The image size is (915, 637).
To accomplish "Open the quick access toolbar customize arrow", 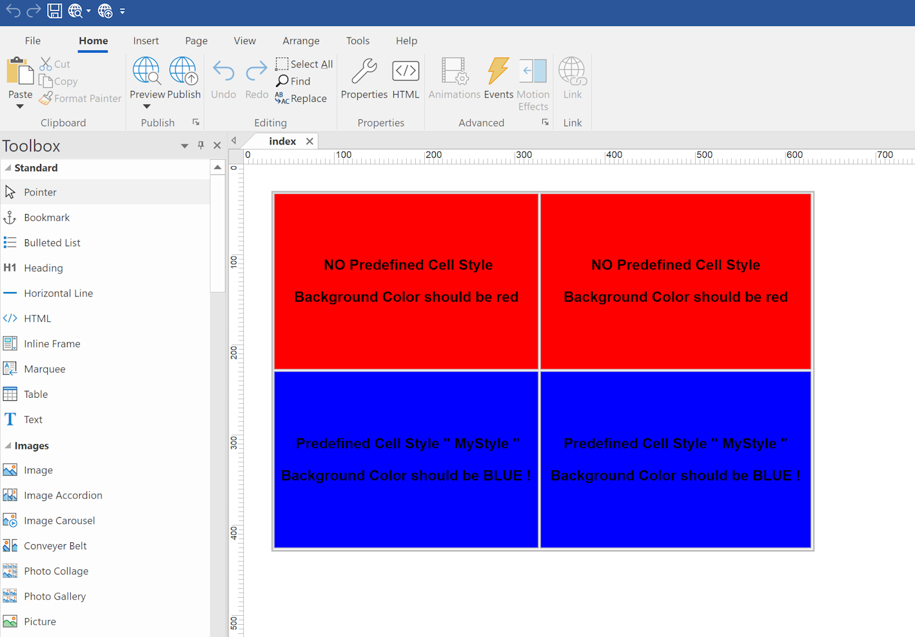I will click(123, 12).
